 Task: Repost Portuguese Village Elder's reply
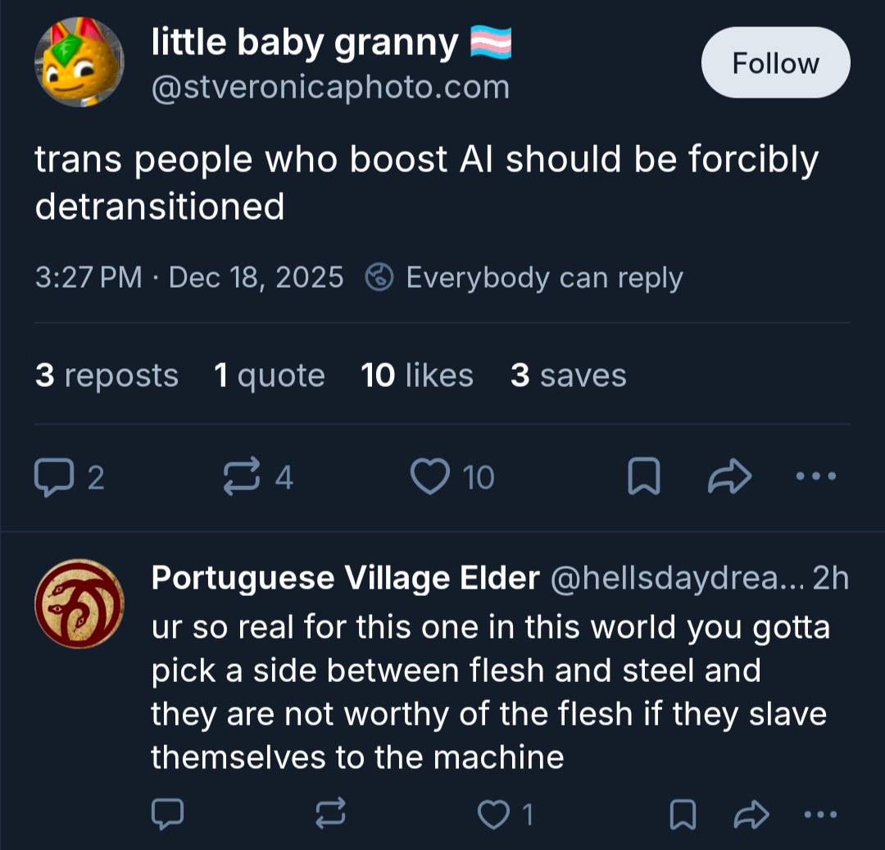pos(331,814)
